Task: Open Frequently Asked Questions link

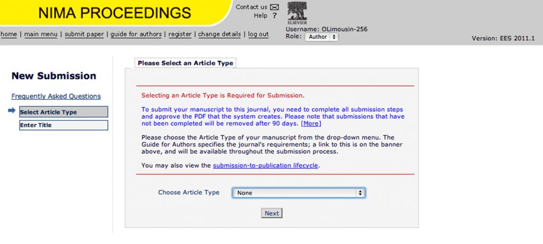Action: pos(56,97)
